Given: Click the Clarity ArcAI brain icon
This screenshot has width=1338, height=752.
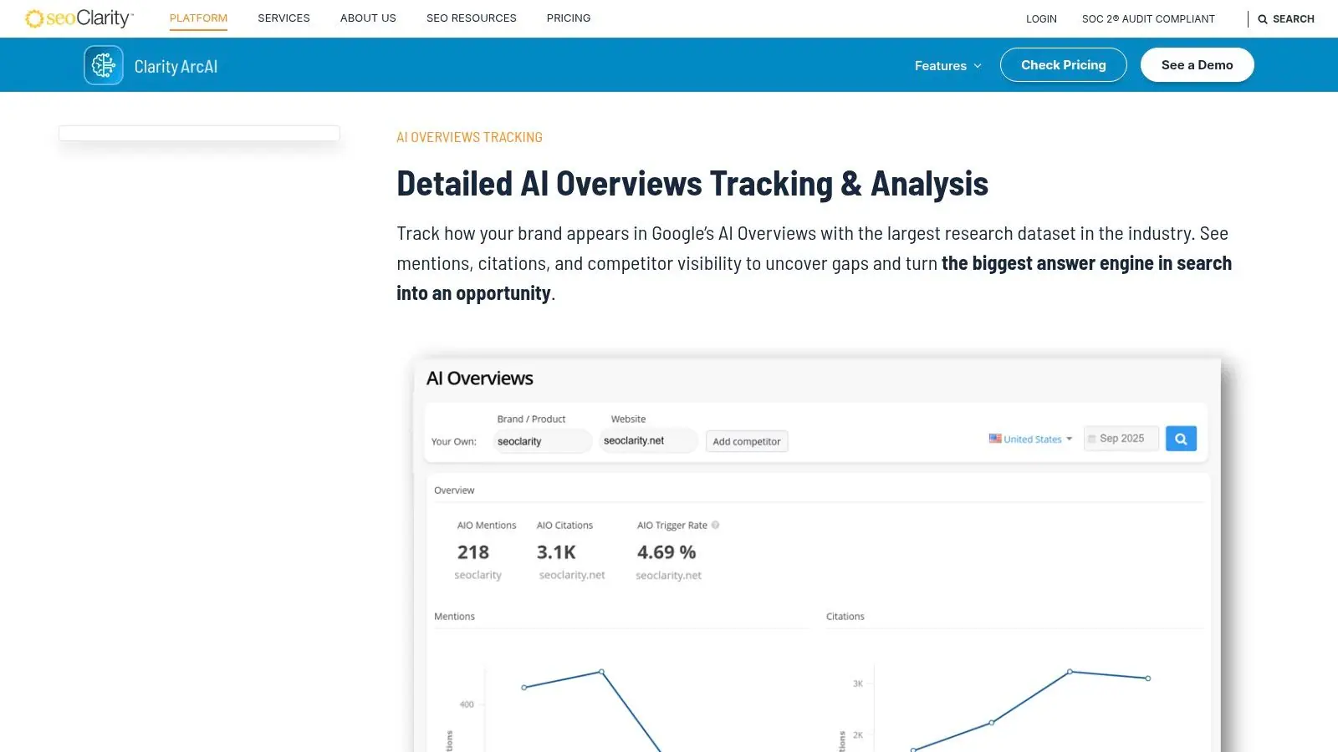Looking at the screenshot, I should pos(104,65).
